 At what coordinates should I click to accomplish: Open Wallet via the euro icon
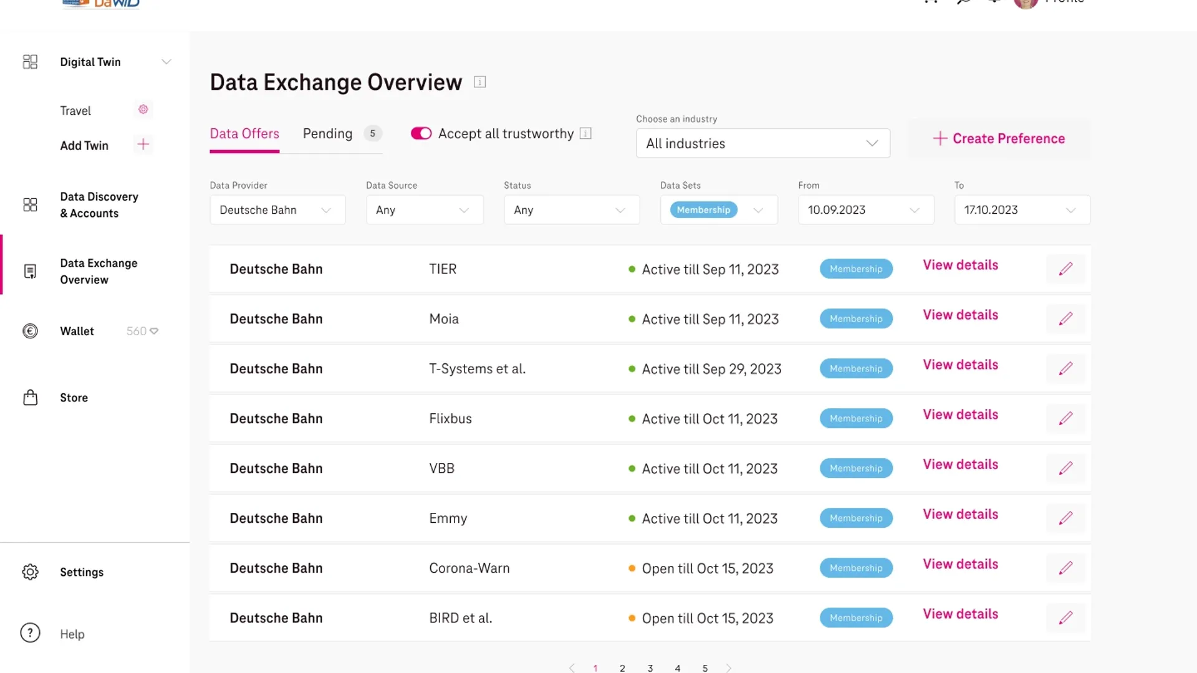click(x=30, y=331)
